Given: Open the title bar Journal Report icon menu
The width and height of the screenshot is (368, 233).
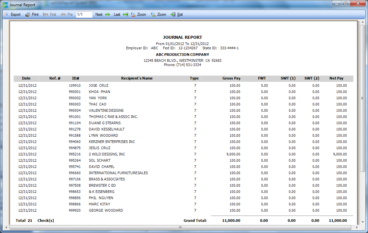Looking at the screenshot, I should point(5,5).
